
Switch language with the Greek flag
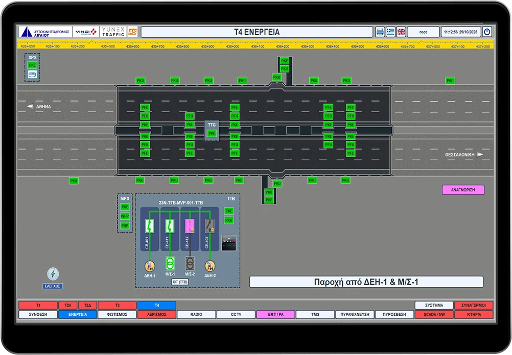click(390, 32)
